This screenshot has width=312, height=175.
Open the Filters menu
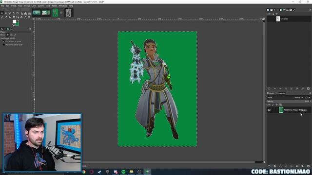click(x=55, y=6)
